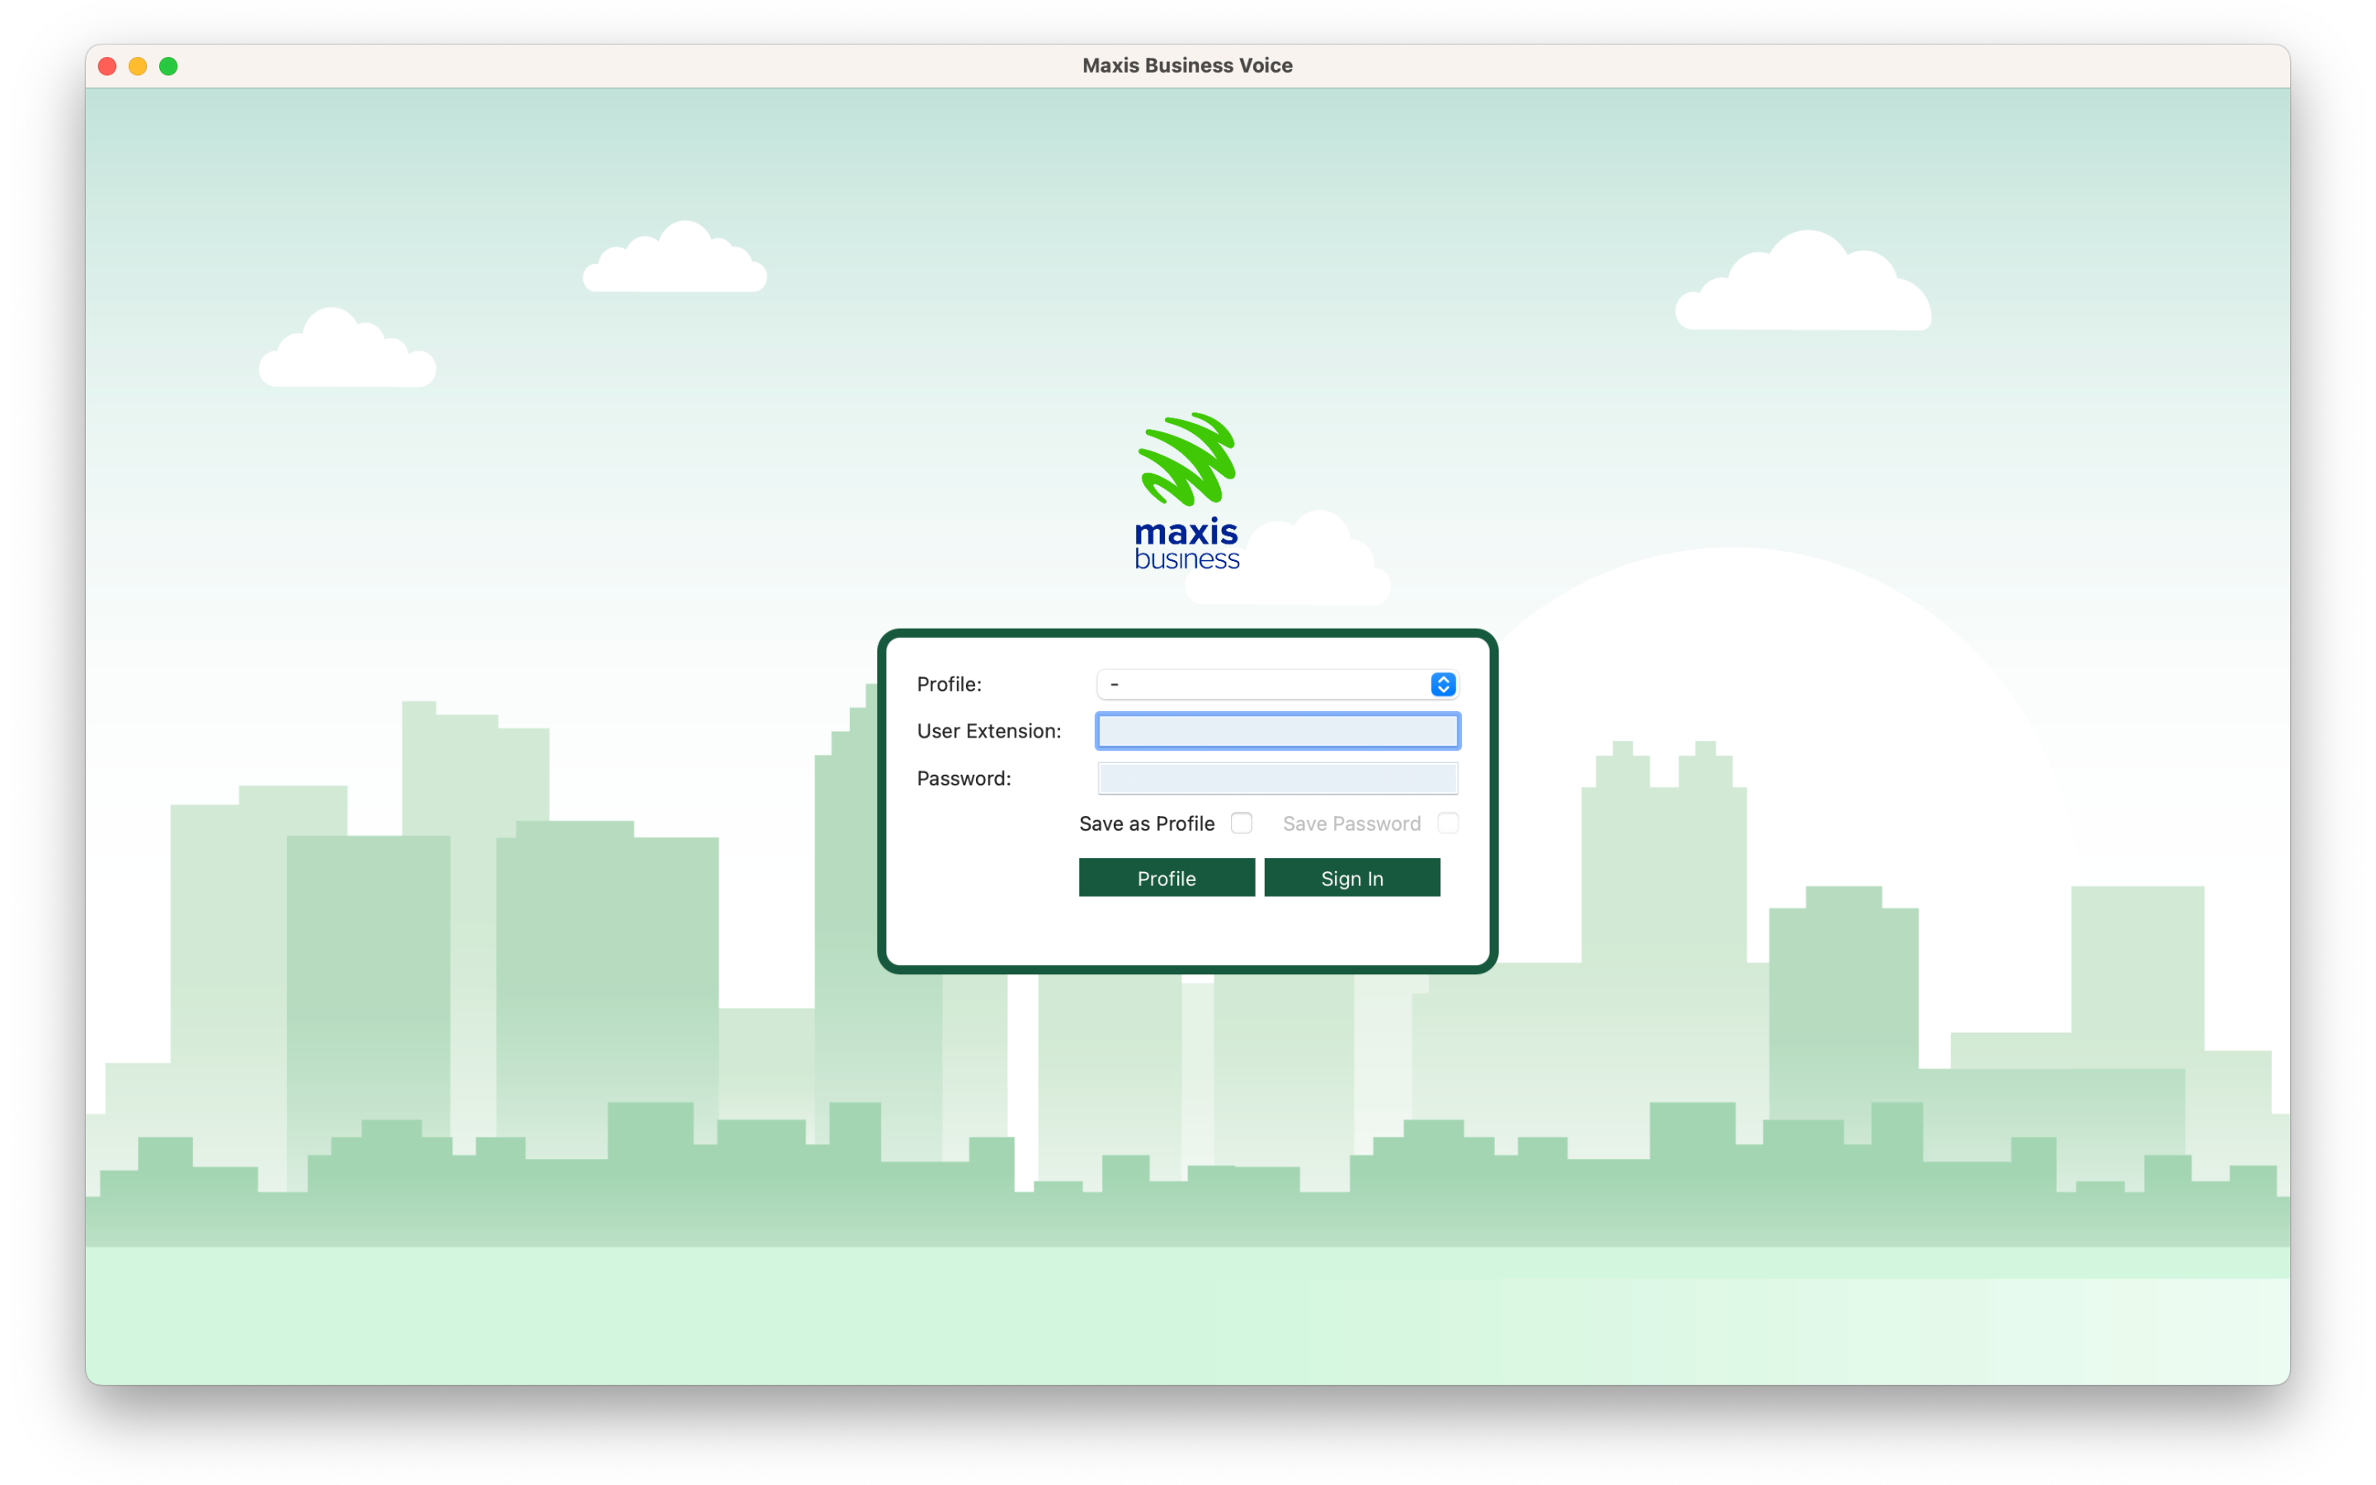
Task: Click the Sign In button
Action: pos(1352,878)
